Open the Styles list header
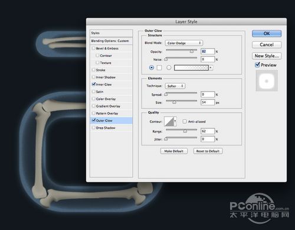Screen dimensions: 295x230 click(111, 33)
